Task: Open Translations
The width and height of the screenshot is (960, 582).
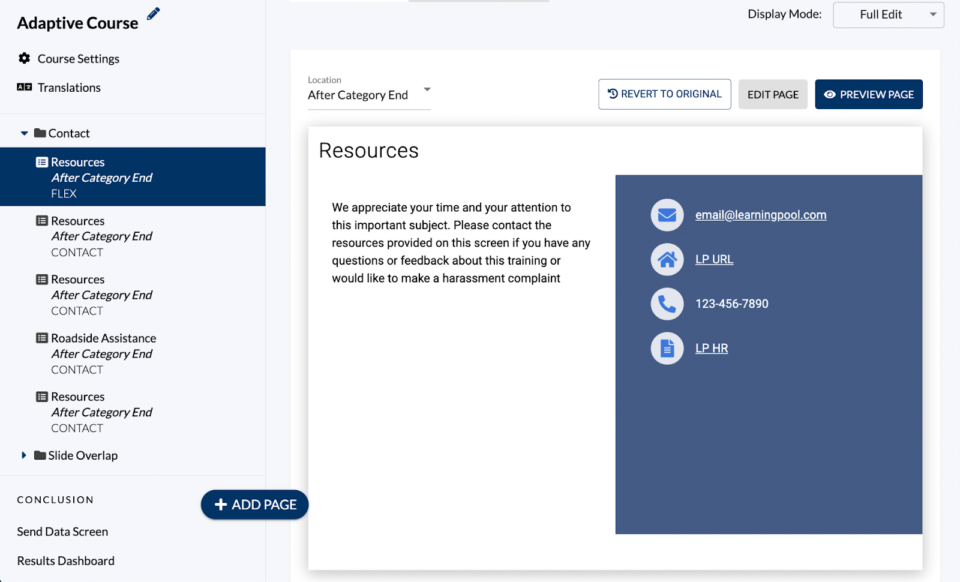Action: tap(69, 88)
